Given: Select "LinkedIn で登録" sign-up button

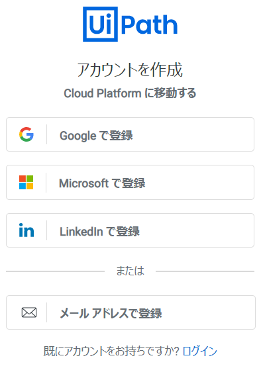Looking at the screenshot, I should tap(130, 230).
